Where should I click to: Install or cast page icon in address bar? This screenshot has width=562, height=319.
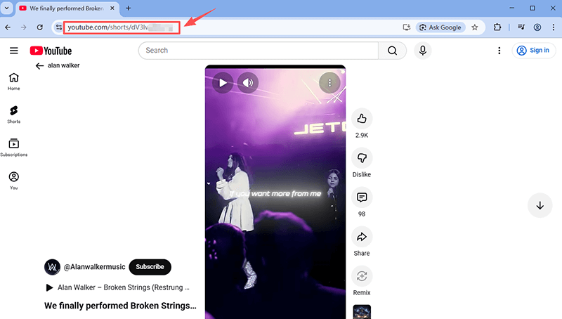coord(407,27)
